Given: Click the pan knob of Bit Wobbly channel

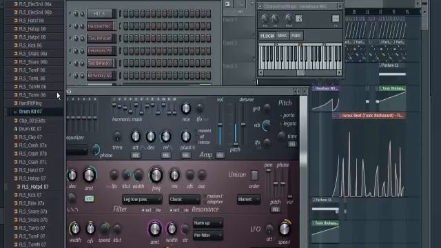Looking at the screenshot, I should [76, 75].
